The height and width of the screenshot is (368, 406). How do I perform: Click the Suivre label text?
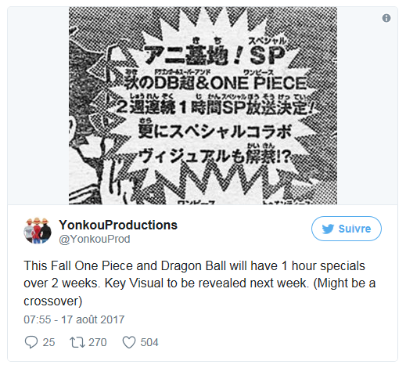354,229
